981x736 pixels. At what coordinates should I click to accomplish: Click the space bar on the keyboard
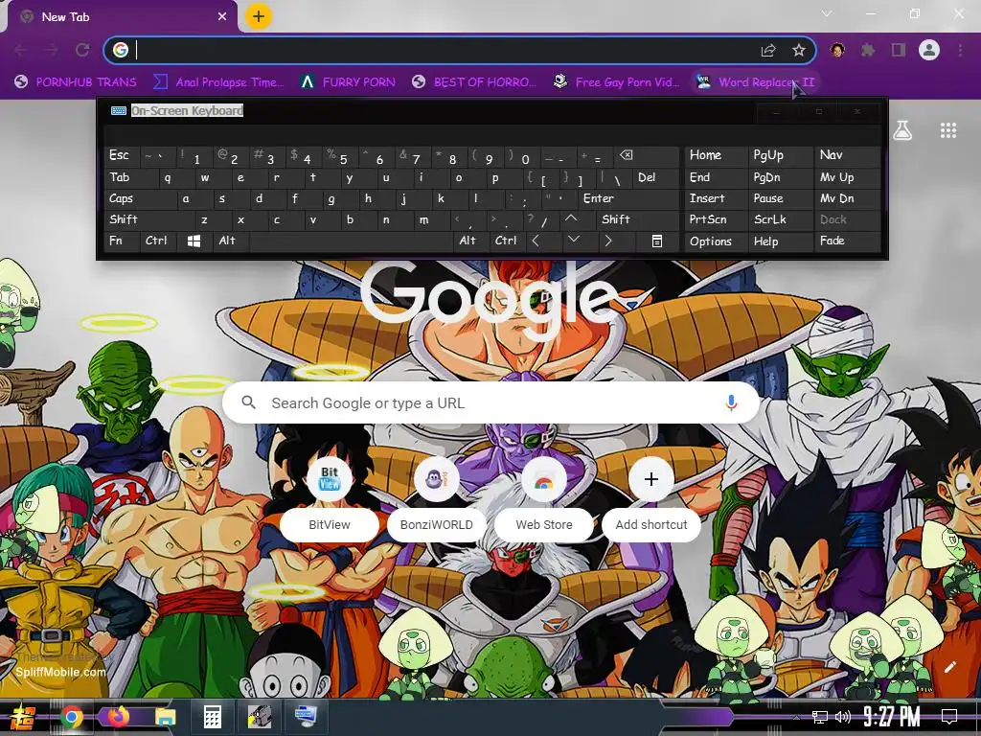click(x=352, y=241)
